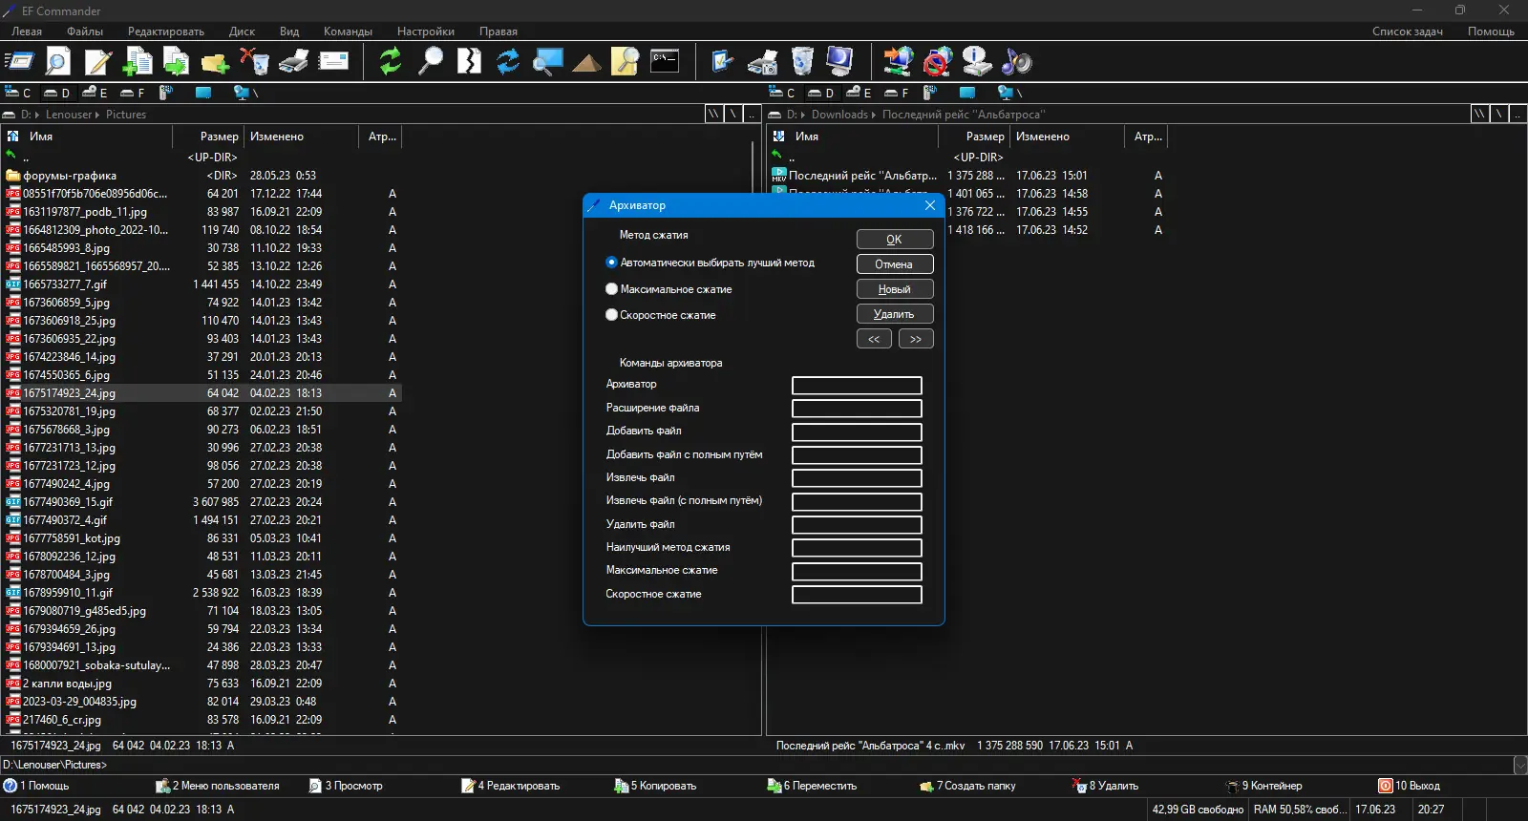Sort right panel by 'Размер' column header
Screen dimensions: 1528x821
click(x=975, y=137)
